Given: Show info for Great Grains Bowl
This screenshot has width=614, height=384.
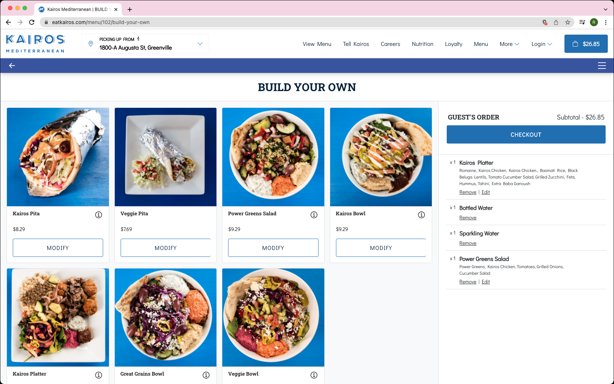Looking at the screenshot, I should point(206,375).
